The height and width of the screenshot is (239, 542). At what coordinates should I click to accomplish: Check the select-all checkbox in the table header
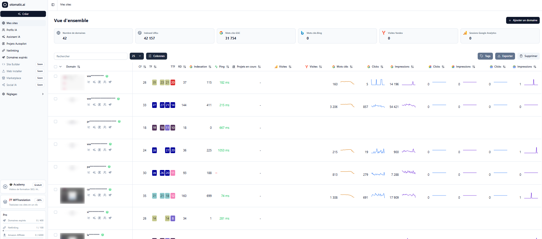56,67
